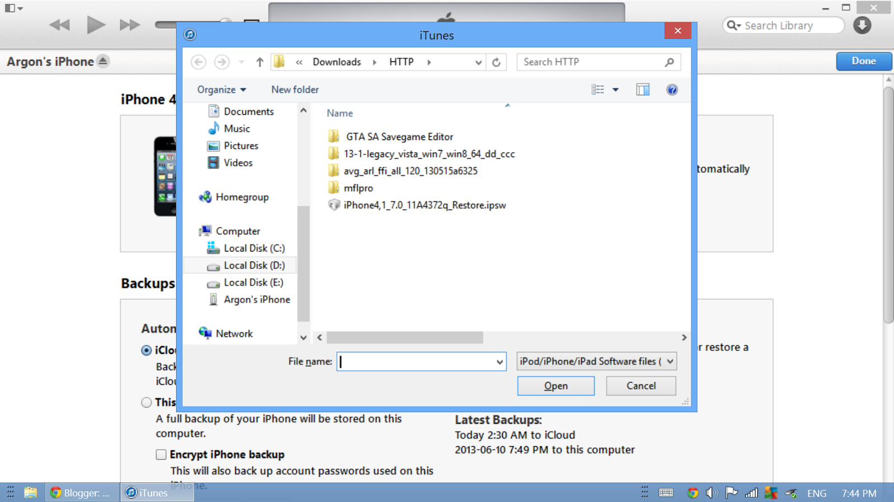The width and height of the screenshot is (894, 502).
Task: Click HTTP in the address breadcrumb
Action: 401,62
